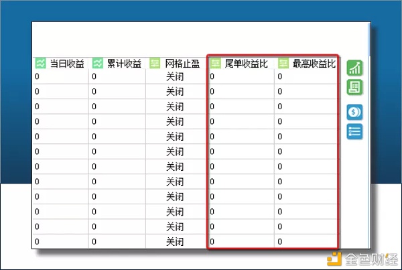
Task: Click 关闭 in the topmost table row
Action: tap(175, 76)
